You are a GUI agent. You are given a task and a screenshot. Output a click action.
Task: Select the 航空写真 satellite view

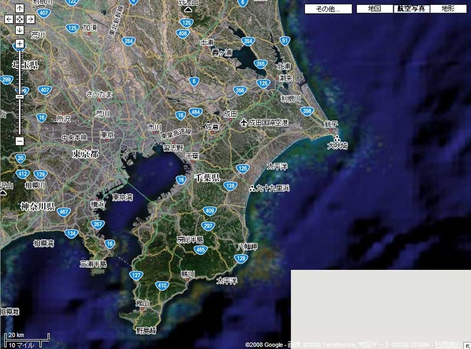coord(411,9)
